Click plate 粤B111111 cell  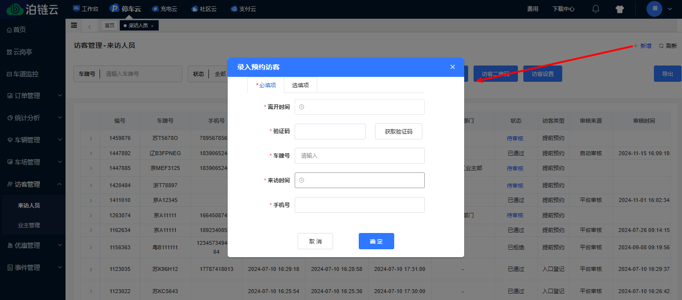coord(165,247)
